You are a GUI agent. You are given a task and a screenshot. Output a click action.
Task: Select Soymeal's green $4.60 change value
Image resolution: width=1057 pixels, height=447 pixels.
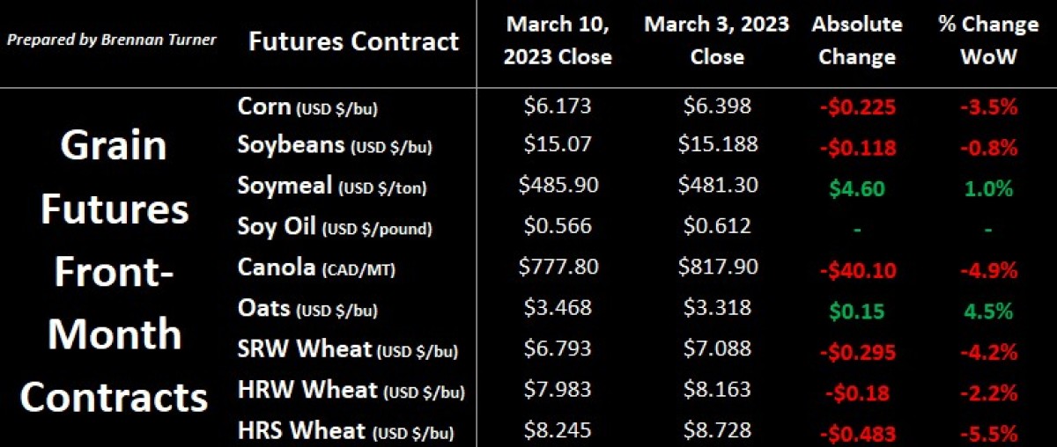coord(857,187)
